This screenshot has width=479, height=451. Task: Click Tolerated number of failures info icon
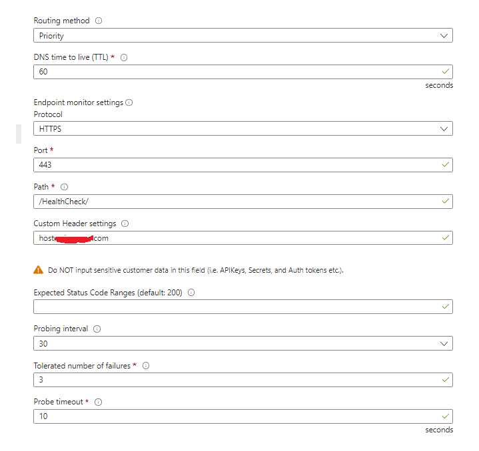[146, 365]
